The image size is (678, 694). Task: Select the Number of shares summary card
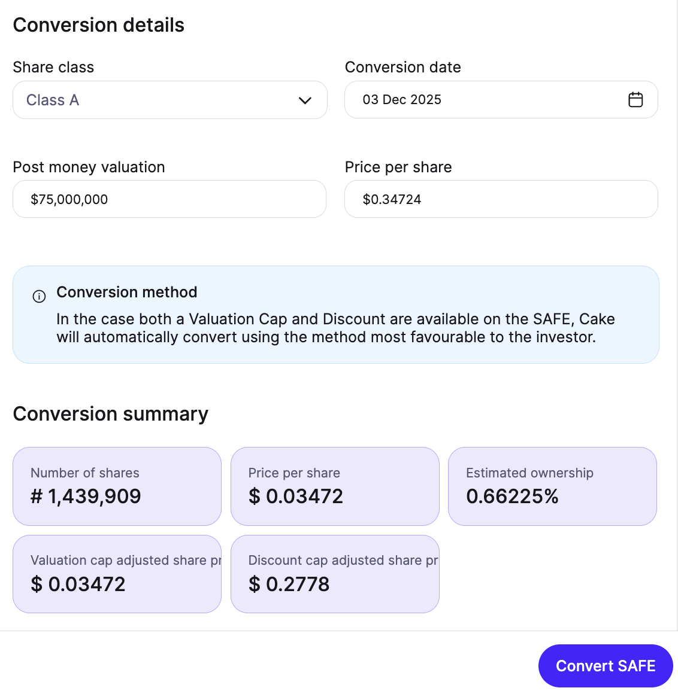(x=117, y=486)
